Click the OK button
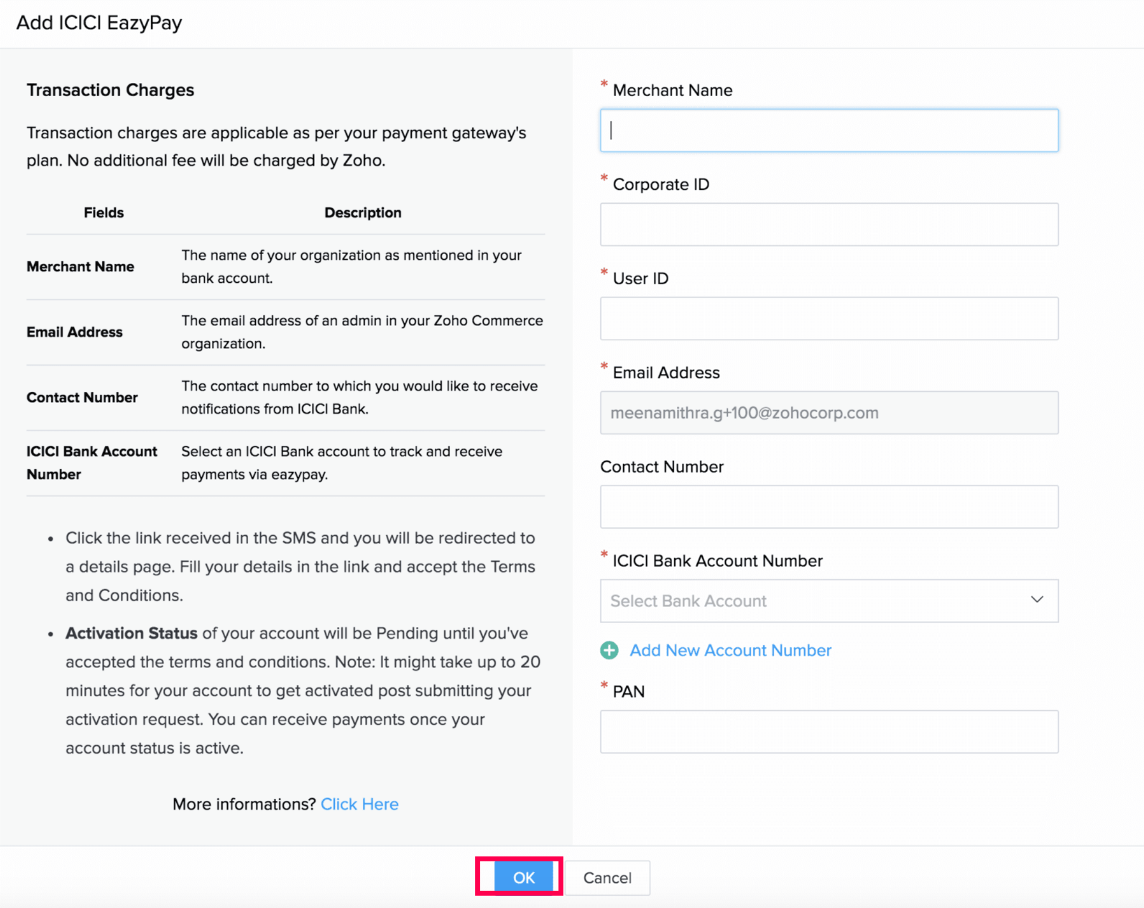 [524, 877]
